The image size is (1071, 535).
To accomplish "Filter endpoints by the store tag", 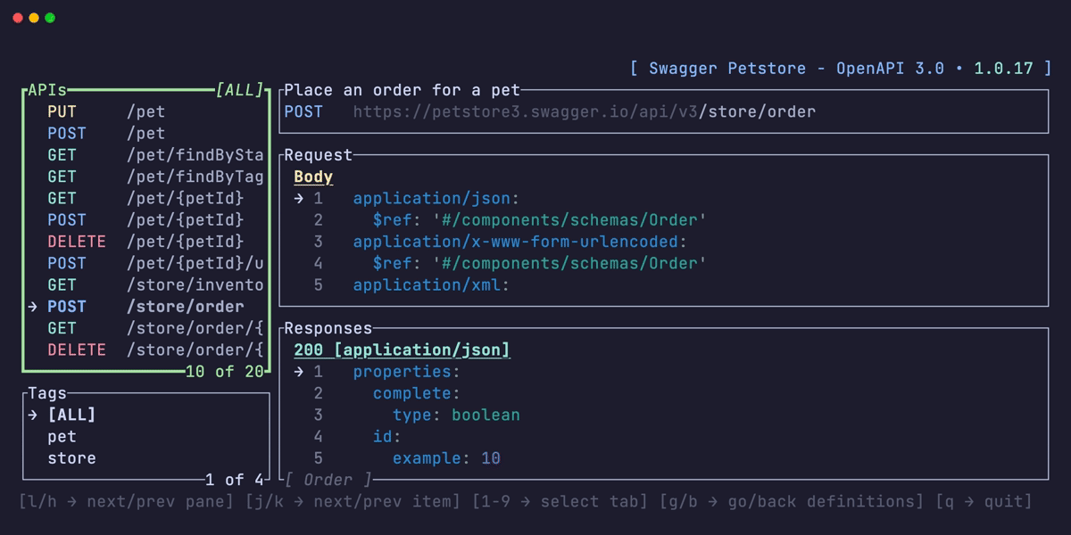I will [71, 457].
